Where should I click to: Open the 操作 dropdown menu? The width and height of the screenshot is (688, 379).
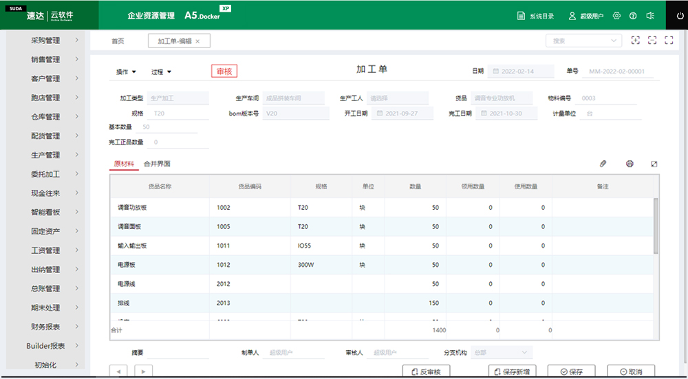[126, 72]
